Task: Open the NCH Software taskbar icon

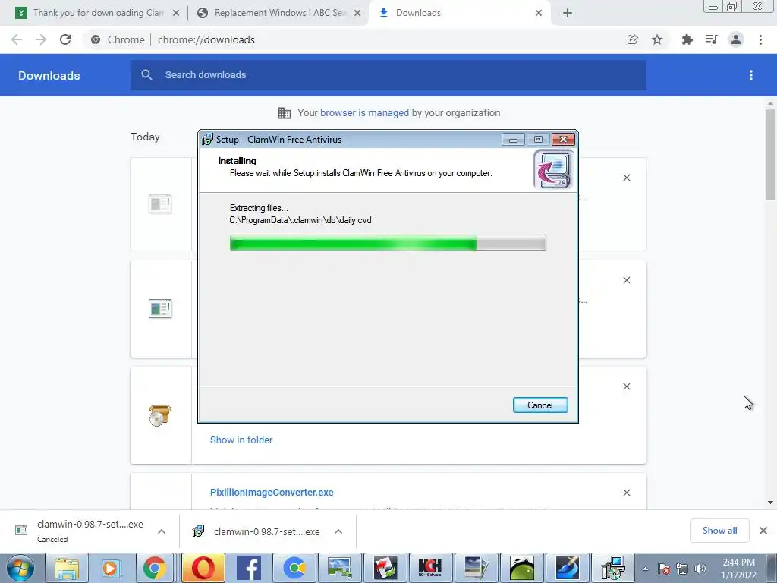Action: [x=430, y=568]
